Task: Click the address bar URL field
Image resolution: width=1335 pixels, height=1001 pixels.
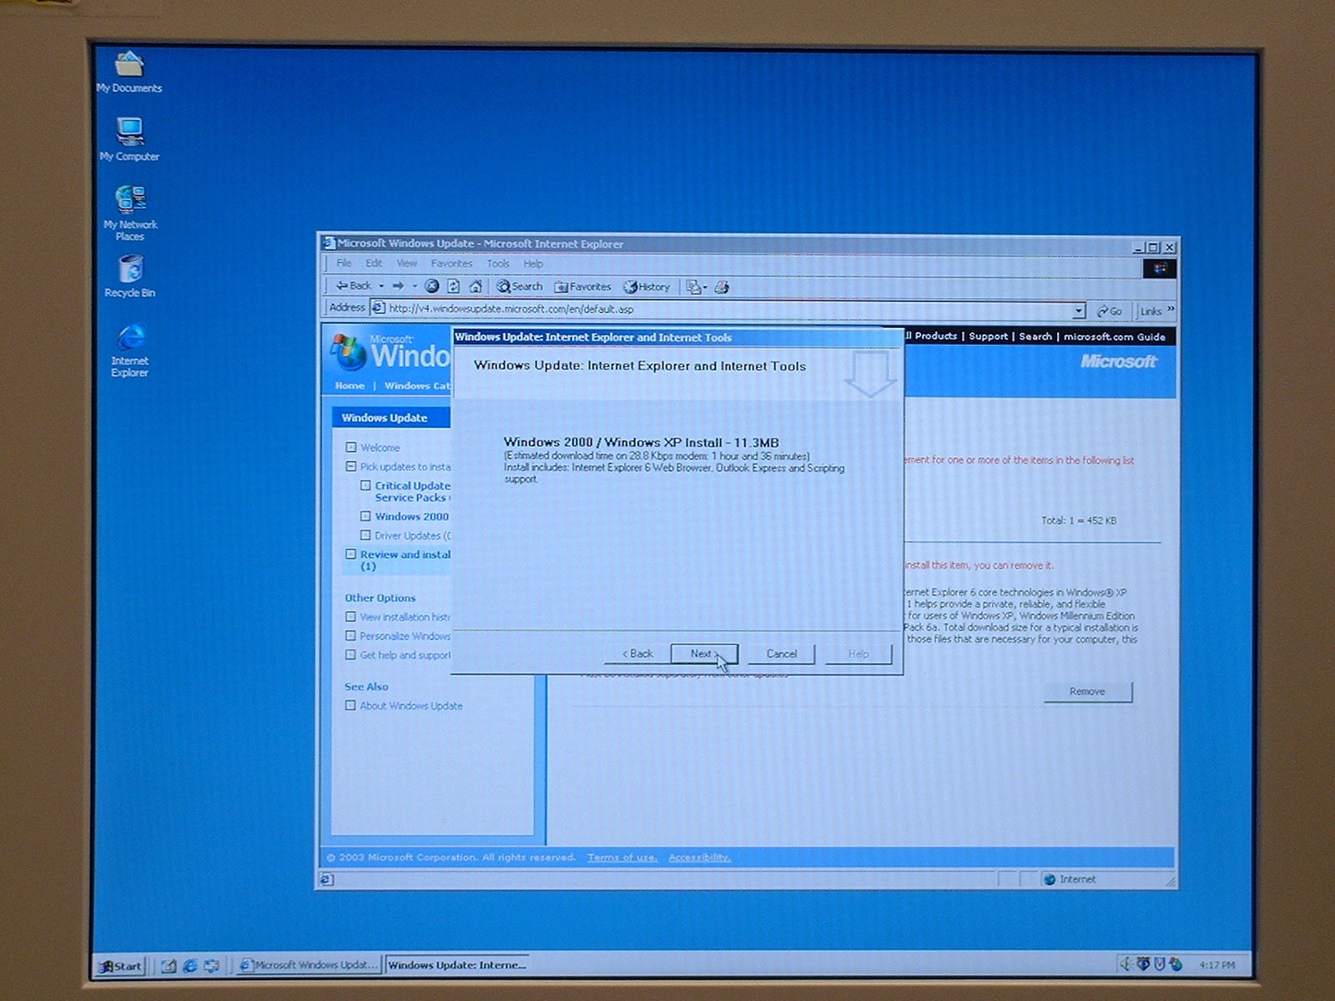Action: [x=726, y=309]
